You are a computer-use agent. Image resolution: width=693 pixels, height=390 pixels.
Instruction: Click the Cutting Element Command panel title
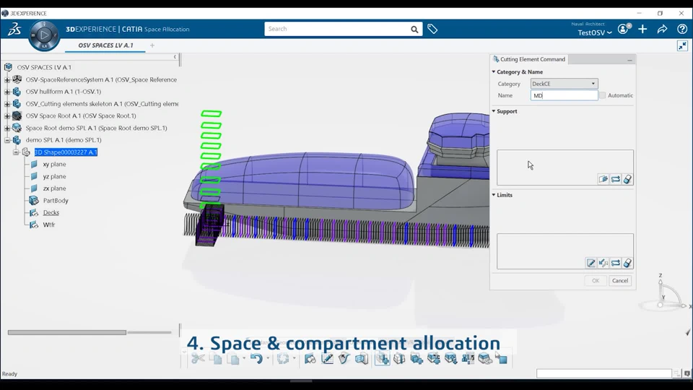tap(533, 59)
